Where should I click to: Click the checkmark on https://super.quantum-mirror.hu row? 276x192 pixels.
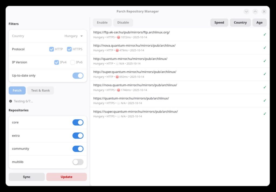click(265, 114)
